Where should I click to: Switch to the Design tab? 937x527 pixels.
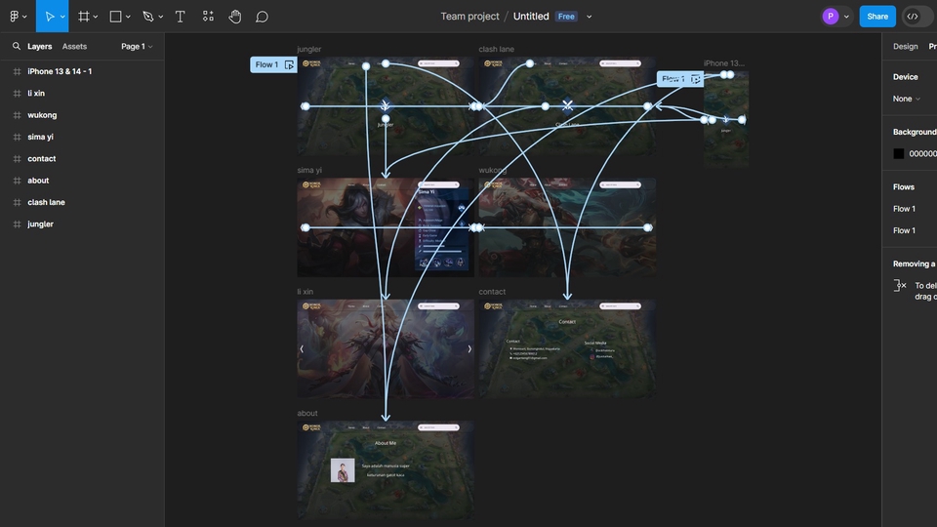pos(906,46)
